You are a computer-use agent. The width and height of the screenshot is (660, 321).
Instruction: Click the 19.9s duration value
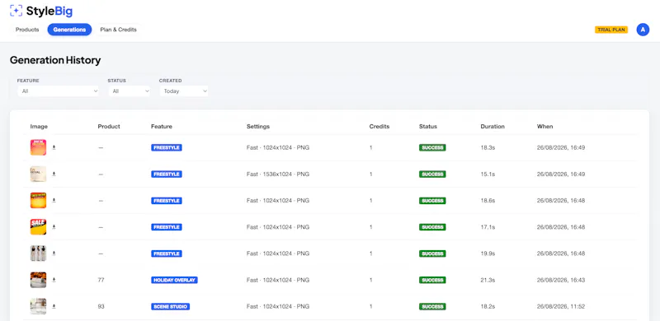point(488,254)
